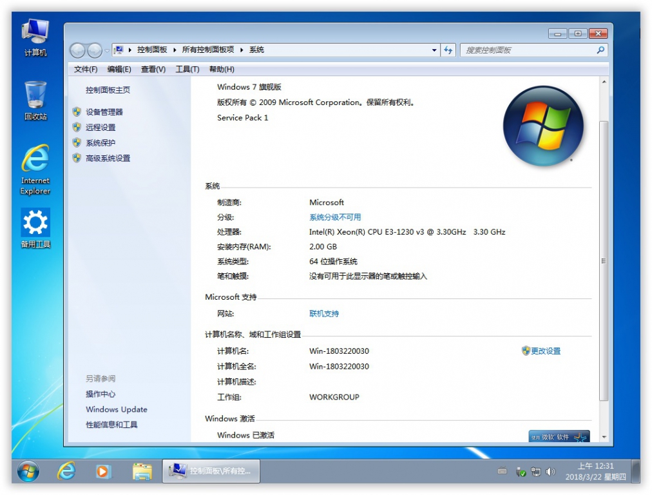Open Windows Update in the sidebar

point(117,409)
